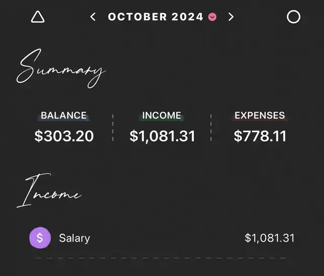324x276 pixels.
Task: Click the $1,081.31 amount in the Salary row
Action: pos(269,238)
